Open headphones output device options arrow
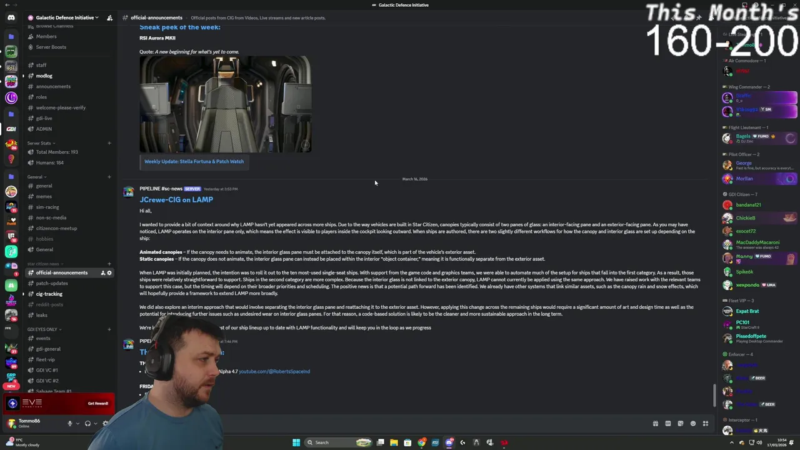 coord(95,423)
